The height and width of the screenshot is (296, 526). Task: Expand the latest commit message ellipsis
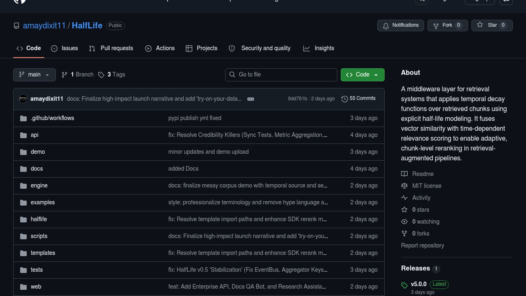point(250,99)
